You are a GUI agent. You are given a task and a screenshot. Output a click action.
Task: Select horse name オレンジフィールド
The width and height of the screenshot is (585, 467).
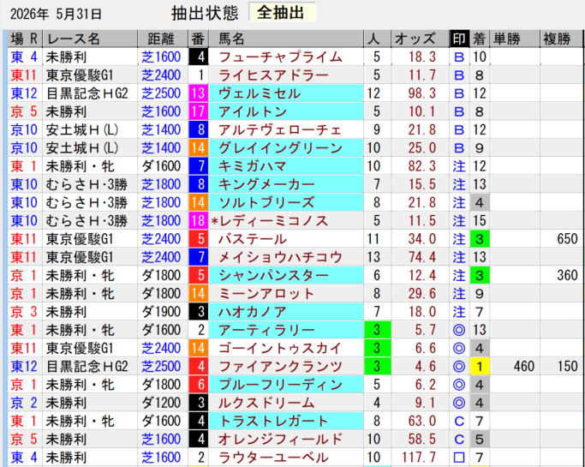point(280,440)
